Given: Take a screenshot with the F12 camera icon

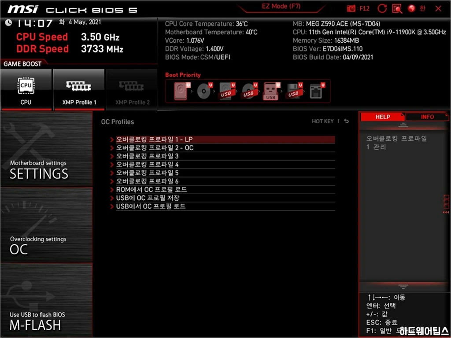Looking at the screenshot, I should (351, 9).
